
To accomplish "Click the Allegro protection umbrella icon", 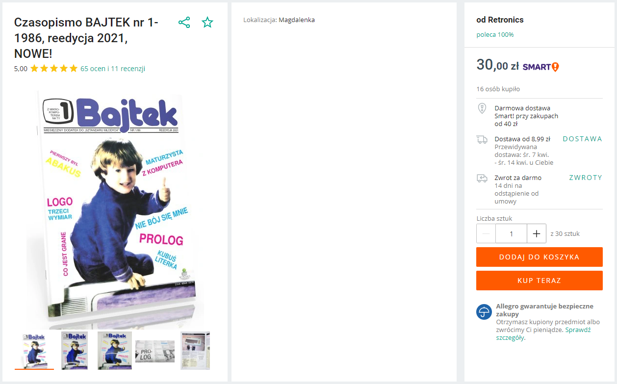I will 484,312.
